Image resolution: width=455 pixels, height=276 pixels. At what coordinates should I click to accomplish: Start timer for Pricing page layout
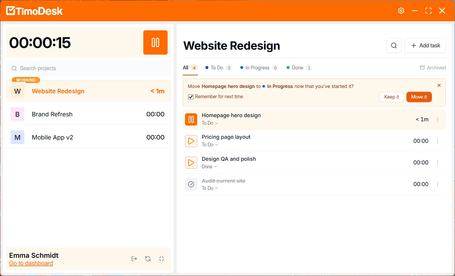point(191,141)
